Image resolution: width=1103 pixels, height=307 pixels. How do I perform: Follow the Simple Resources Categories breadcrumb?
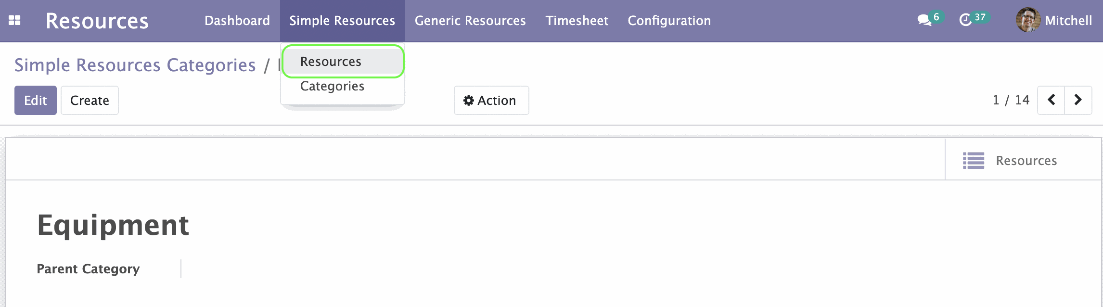135,65
